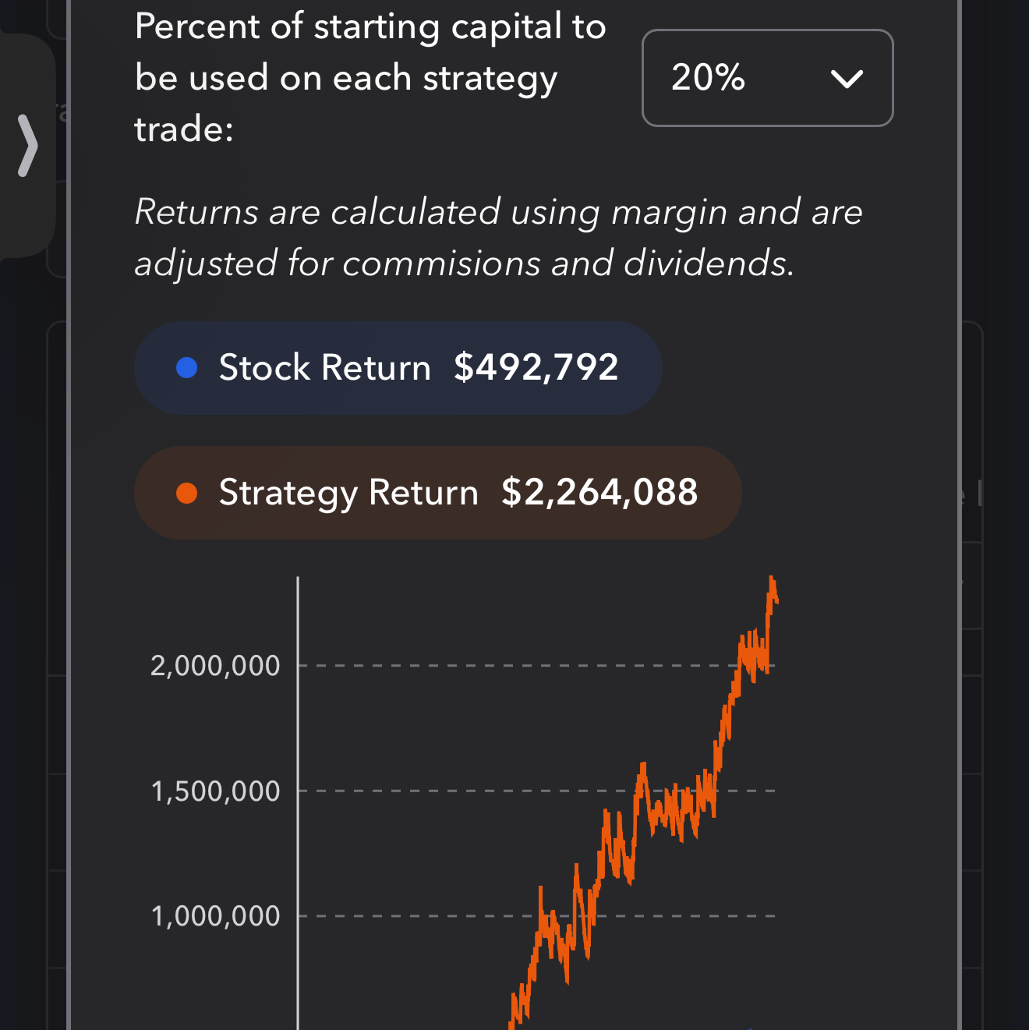Click the dropdown's down-chevron arrow
This screenshot has height=1030, width=1029.
pyautogui.click(x=847, y=79)
